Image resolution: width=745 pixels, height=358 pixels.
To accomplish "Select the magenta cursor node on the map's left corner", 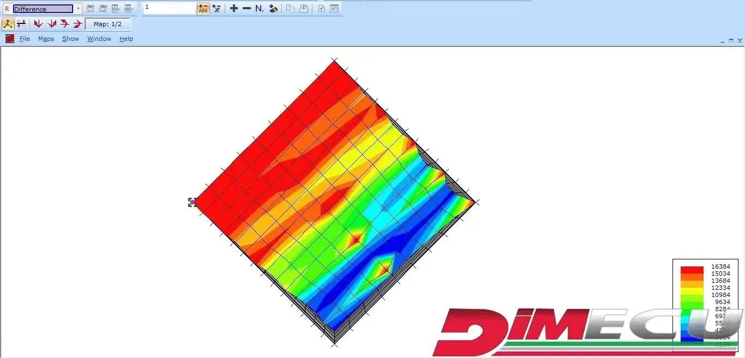I will click(x=193, y=202).
